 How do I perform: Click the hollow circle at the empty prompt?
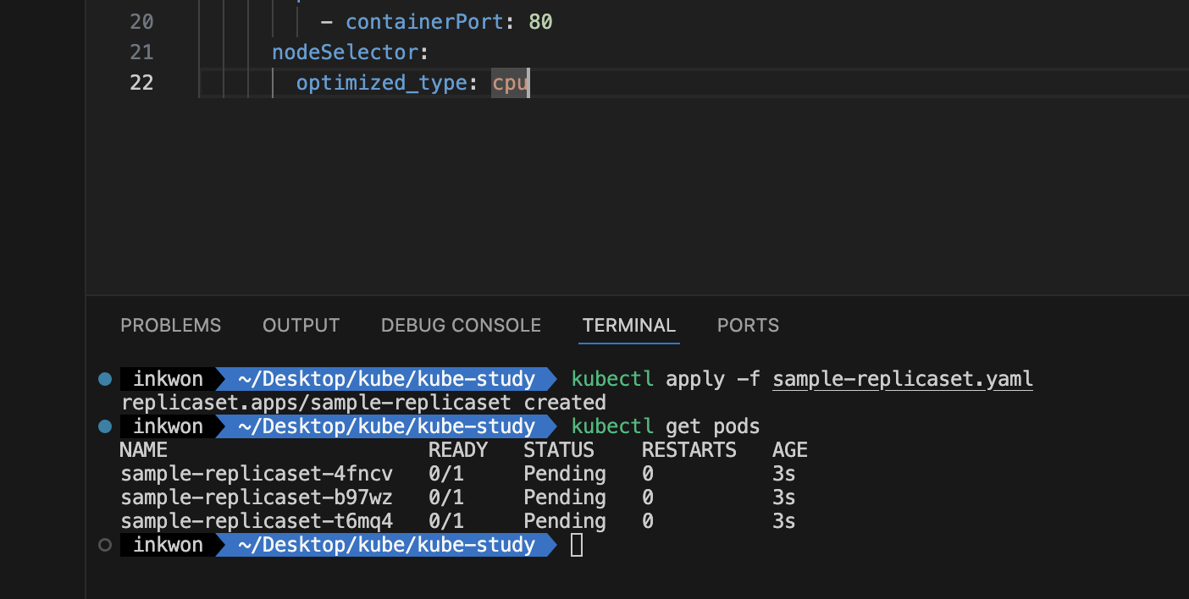105,545
